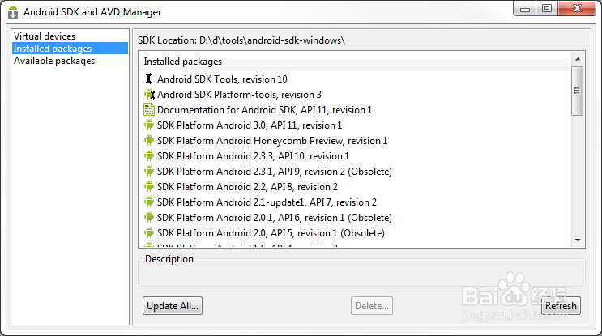This screenshot has height=336, width=602.
Task: Click the package list scroll down arrow
Action: coord(578,240)
